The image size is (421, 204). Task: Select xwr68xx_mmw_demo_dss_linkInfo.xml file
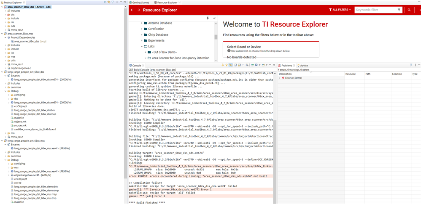pyautogui.click(x=35, y=129)
